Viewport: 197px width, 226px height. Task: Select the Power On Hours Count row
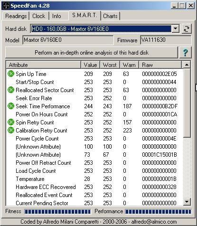coord(94,114)
